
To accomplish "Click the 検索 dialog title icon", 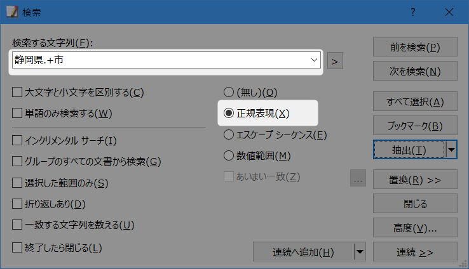I will click(13, 12).
